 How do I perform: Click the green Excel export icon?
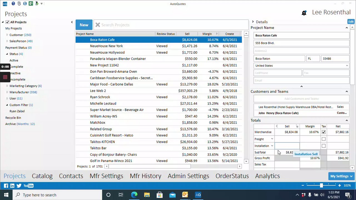tap(31, 4)
